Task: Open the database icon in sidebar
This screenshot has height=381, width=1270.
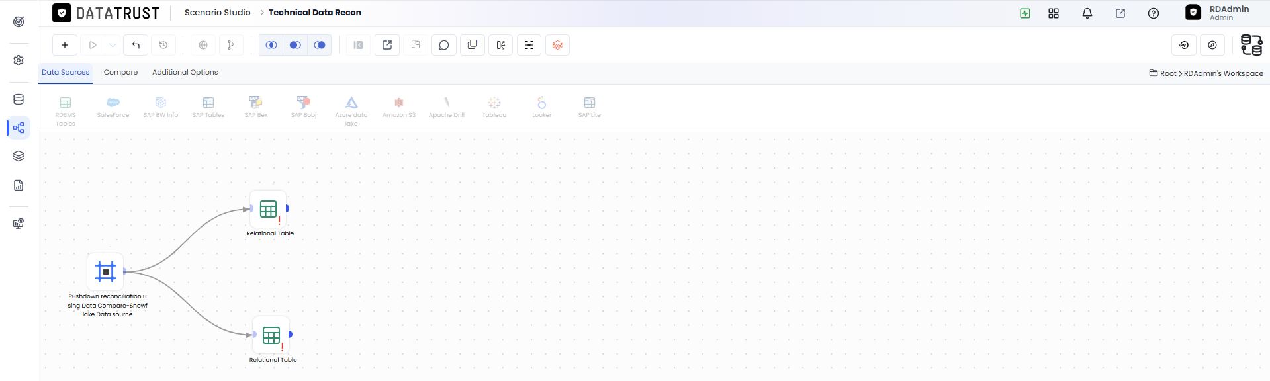Action: [19, 99]
